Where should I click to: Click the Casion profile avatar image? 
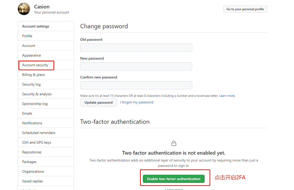24,9
